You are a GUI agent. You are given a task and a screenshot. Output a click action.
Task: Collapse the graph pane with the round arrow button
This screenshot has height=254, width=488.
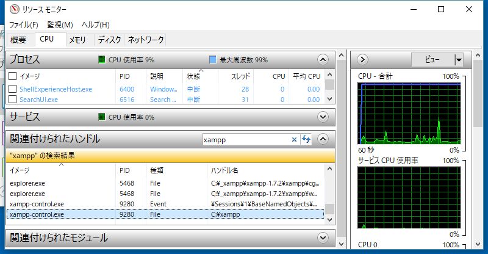tap(362, 59)
